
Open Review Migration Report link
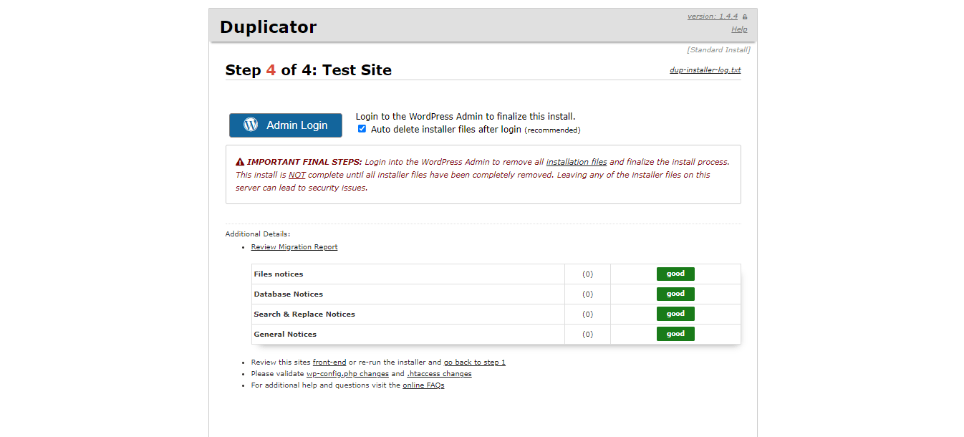click(x=294, y=247)
